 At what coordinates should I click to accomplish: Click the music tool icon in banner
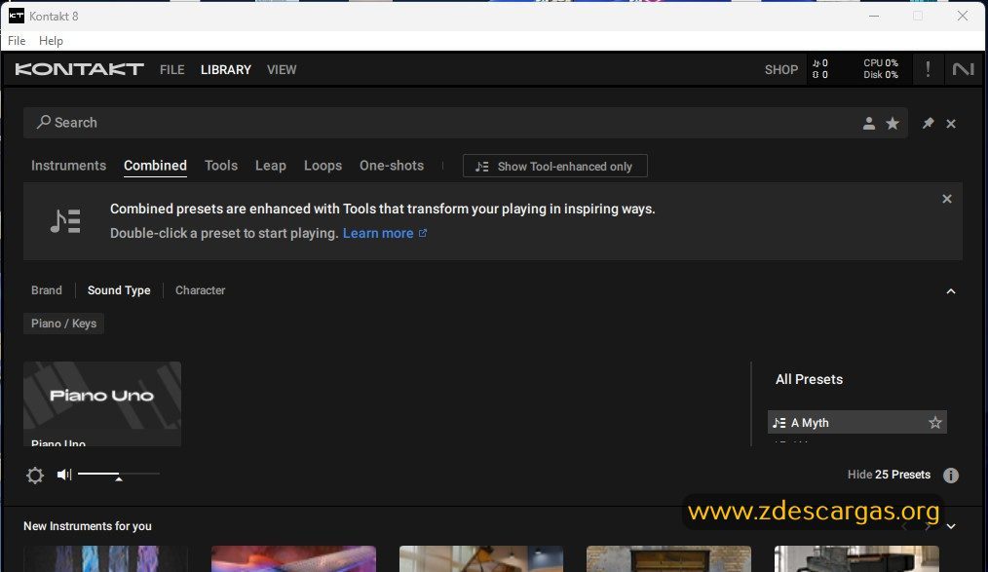pos(65,221)
